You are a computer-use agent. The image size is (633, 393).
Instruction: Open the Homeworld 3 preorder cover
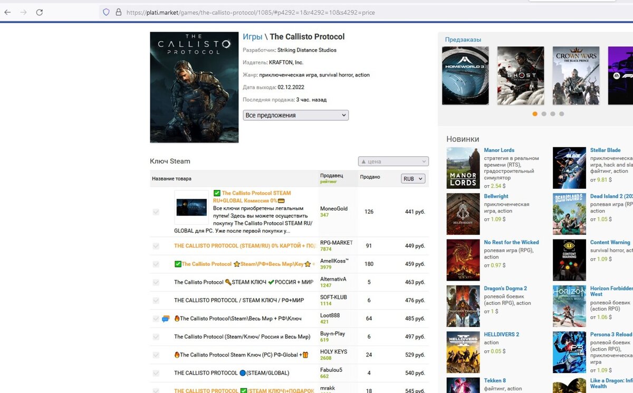[x=465, y=75]
